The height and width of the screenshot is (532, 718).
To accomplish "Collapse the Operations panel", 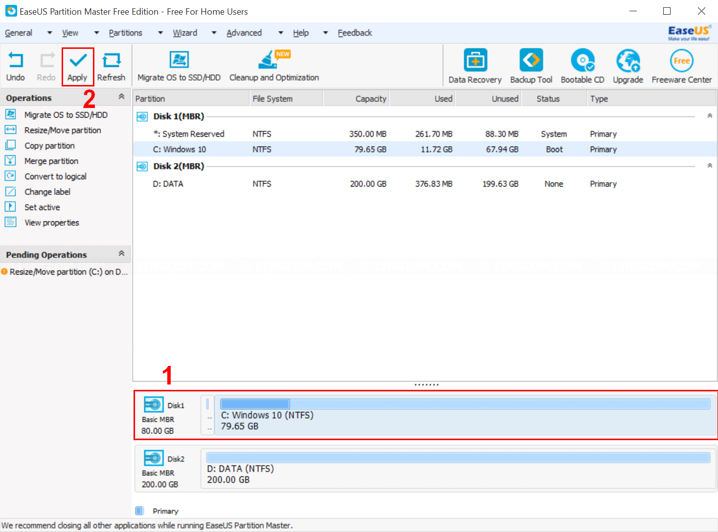I will tap(121, 97).
